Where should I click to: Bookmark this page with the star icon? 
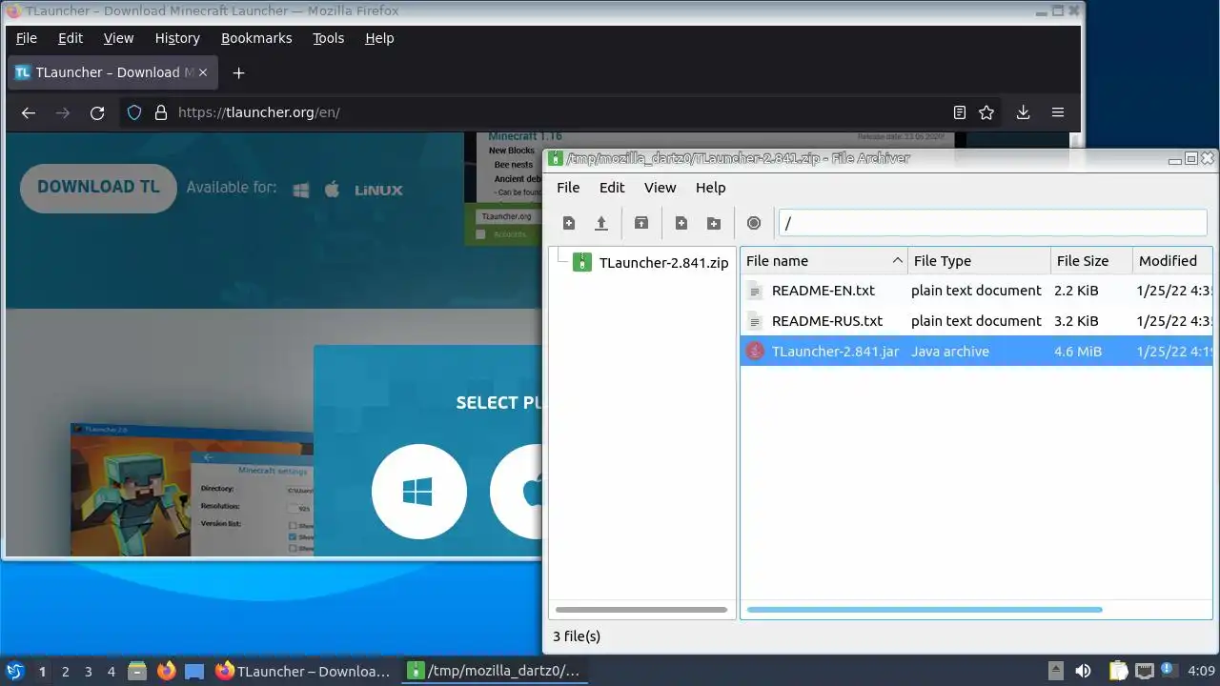[986, 112]
